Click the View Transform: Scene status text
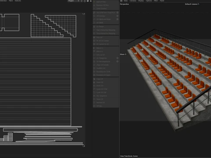This screenshot has width=211, height=158. (129, 156)
